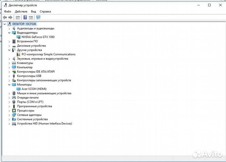Click the show/hide console tree toolbar icon
Screen dimensions: 226x162
[18, 18]
